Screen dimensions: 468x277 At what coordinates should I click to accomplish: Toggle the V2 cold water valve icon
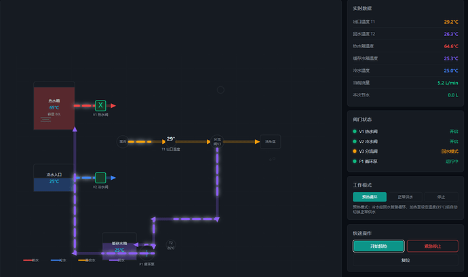100,178
